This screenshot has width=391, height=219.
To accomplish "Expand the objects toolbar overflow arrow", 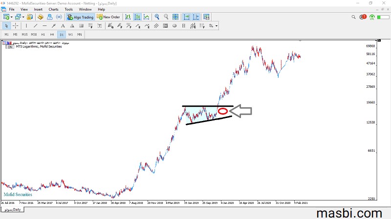I will click(217, 26).
